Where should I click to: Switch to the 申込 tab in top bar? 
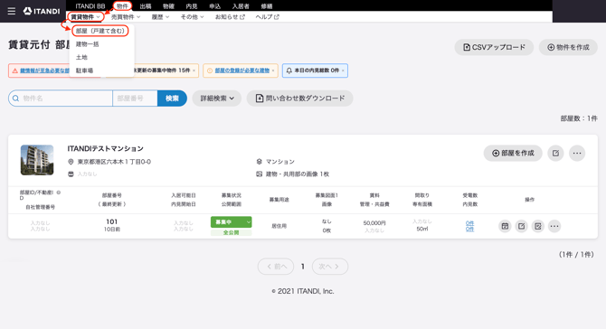coord(214,6)
